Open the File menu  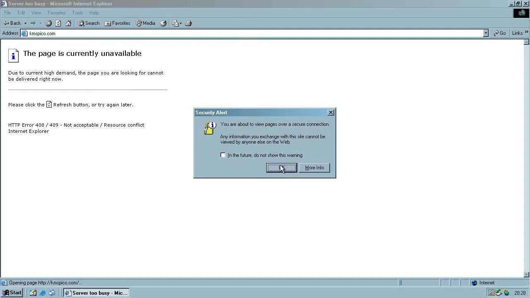point(7,13)
